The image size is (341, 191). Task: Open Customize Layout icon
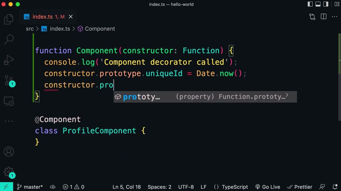[x=337, y=4]
